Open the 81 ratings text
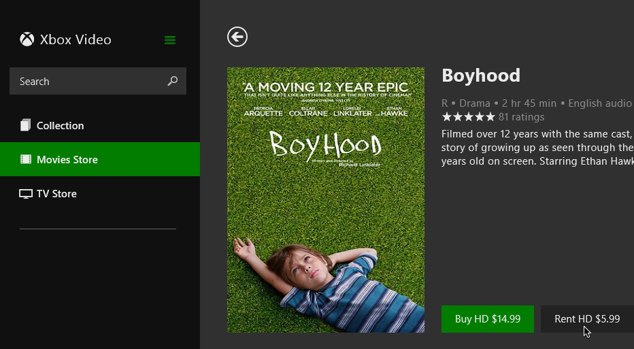The height and width of the screenshot is (349, 634). 521,117
